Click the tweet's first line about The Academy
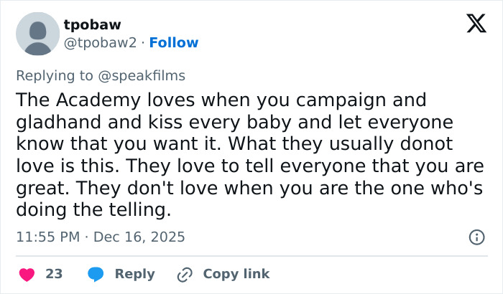 pyautogui.click(x=221, y=99)
